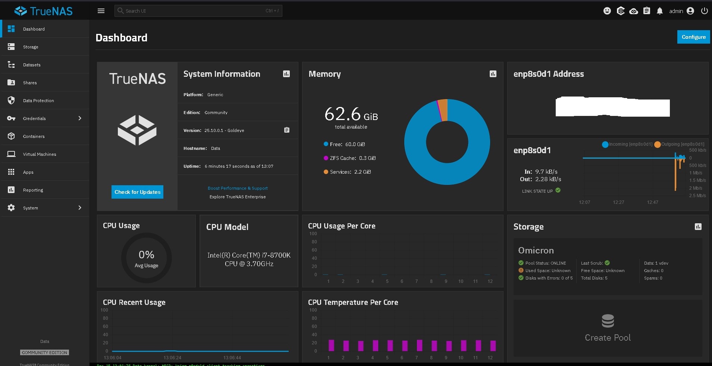Image resolution: width=712 pixels, height=366 pixels.
Task: Navigate to Datasets section
Action: 32,65
